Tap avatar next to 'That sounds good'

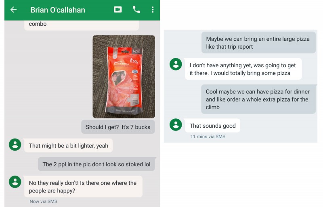tap(176, 124)
